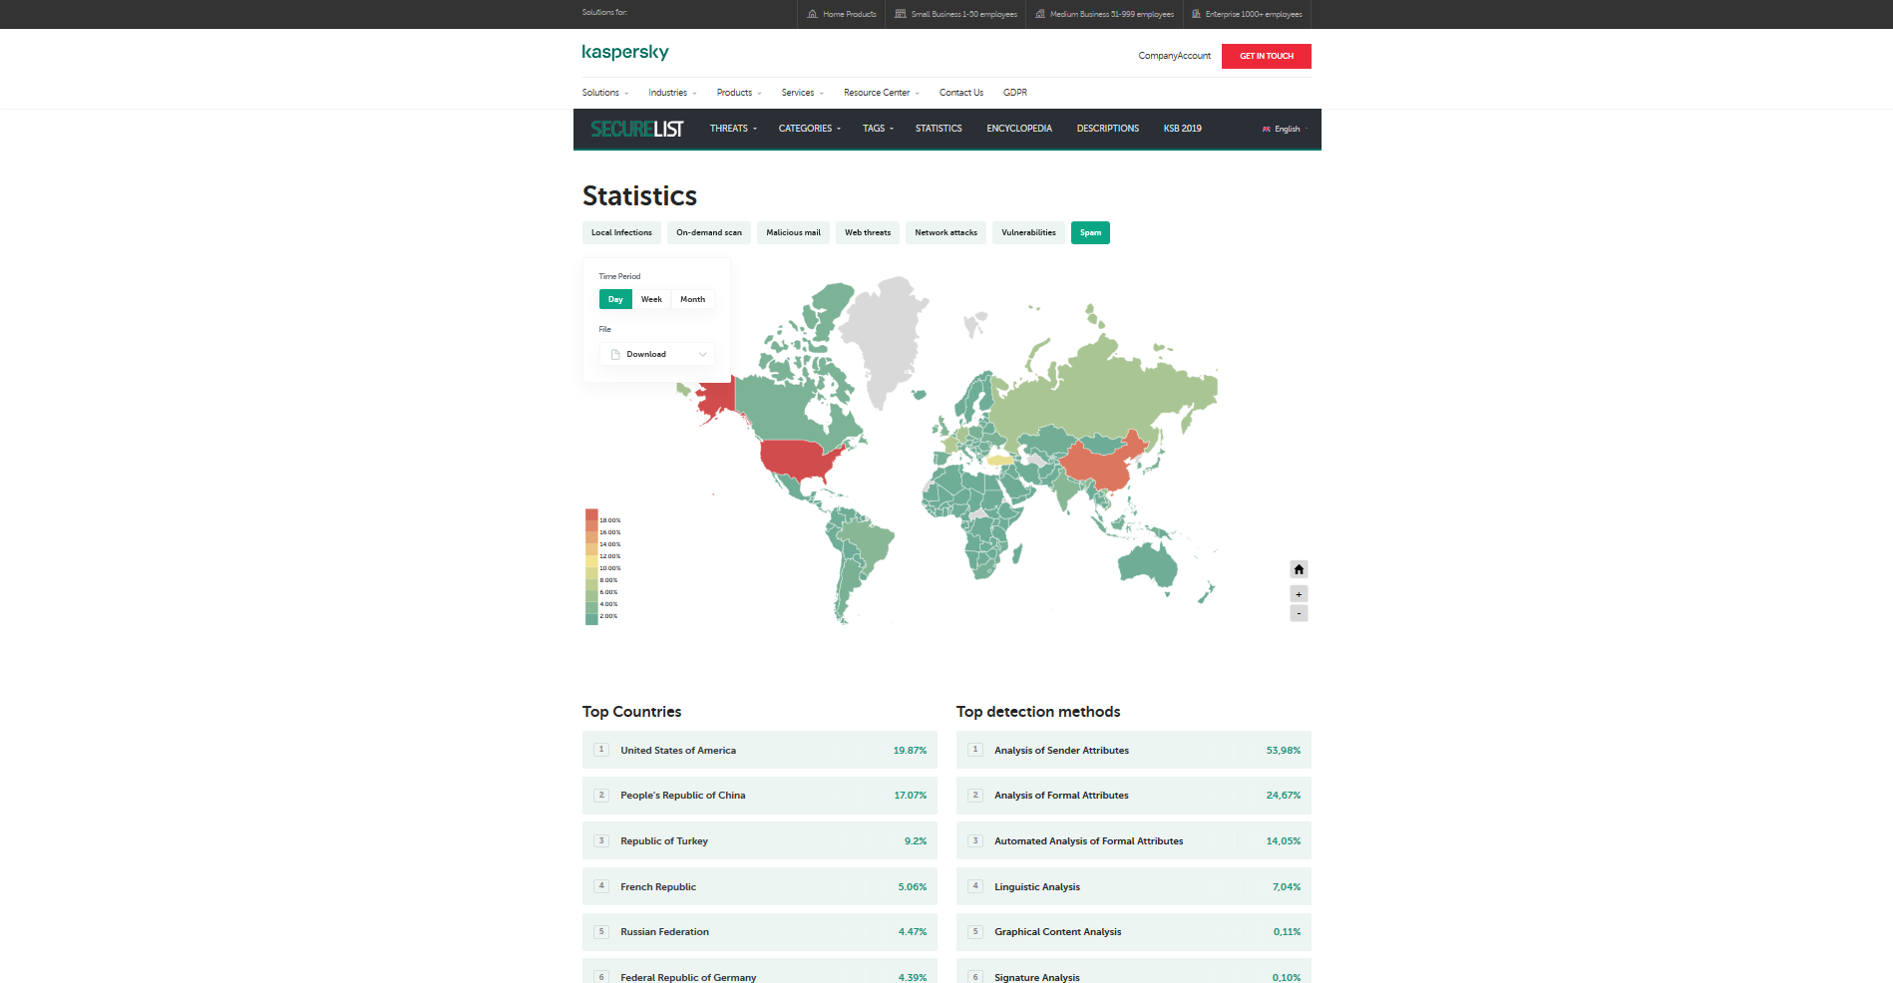Image resolution: width=1893 pixels, height=983 pixels.
Task: Expand the Resource Center menu
Action: (x=882, y=93)
